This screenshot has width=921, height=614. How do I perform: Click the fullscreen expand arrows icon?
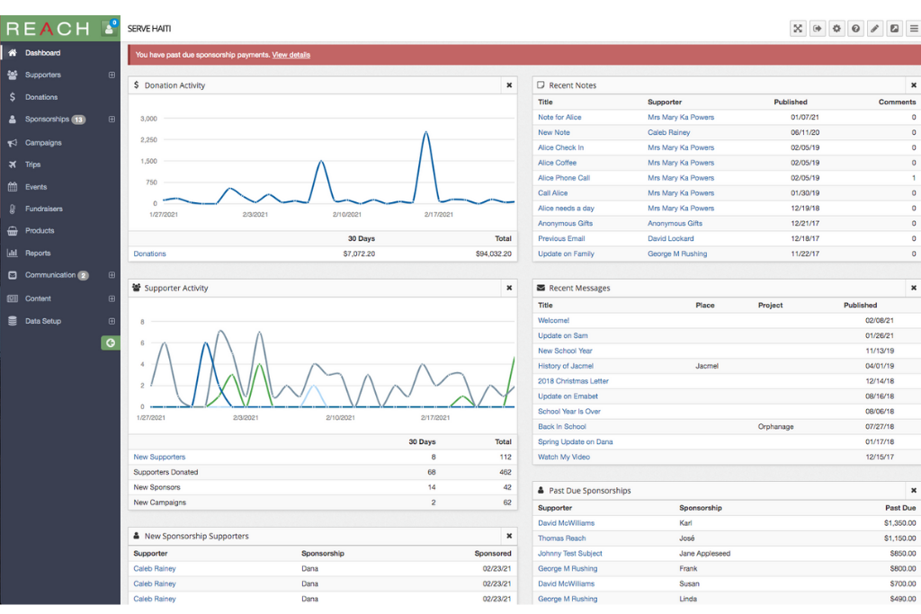click(798, 29)
